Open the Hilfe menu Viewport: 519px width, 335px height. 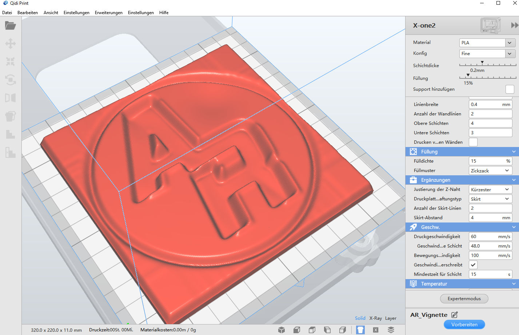[164, 12]
